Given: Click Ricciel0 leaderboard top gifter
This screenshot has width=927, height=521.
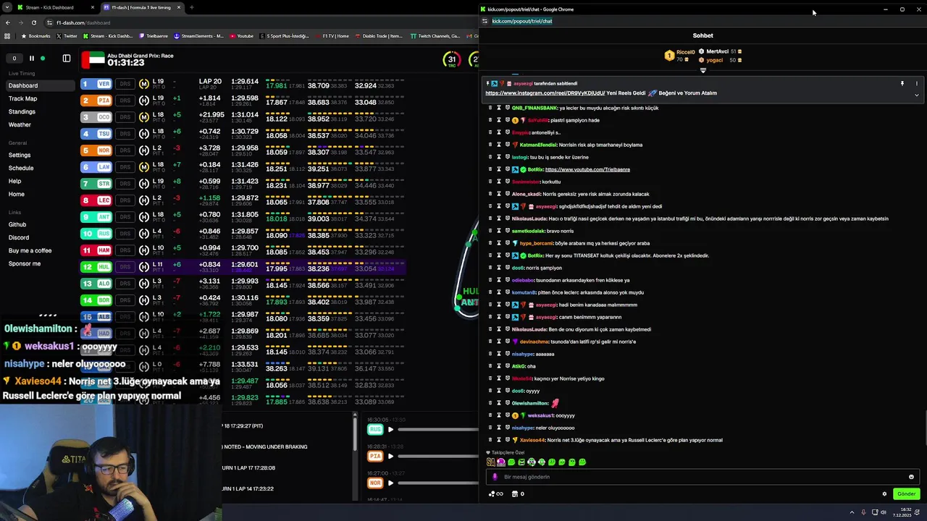Looking at the screenshot, I should point(681,55).
